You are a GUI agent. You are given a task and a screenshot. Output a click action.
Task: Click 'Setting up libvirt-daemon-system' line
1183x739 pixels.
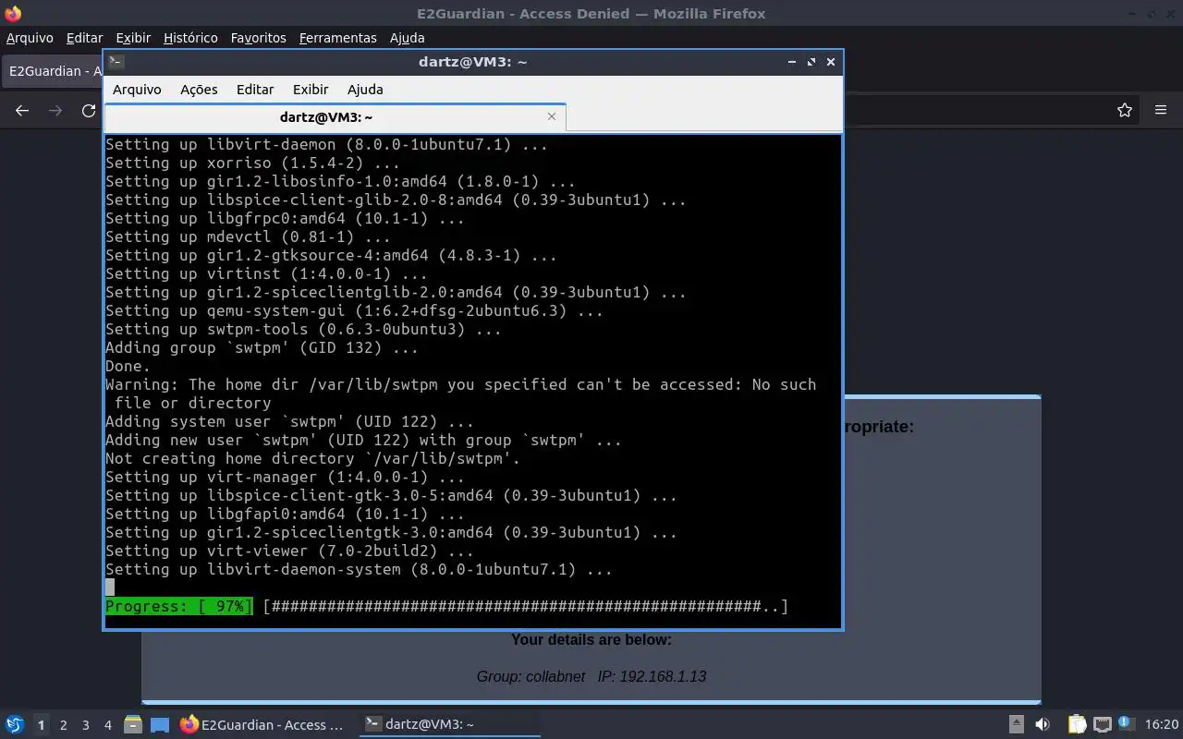(x=359, y=570)
